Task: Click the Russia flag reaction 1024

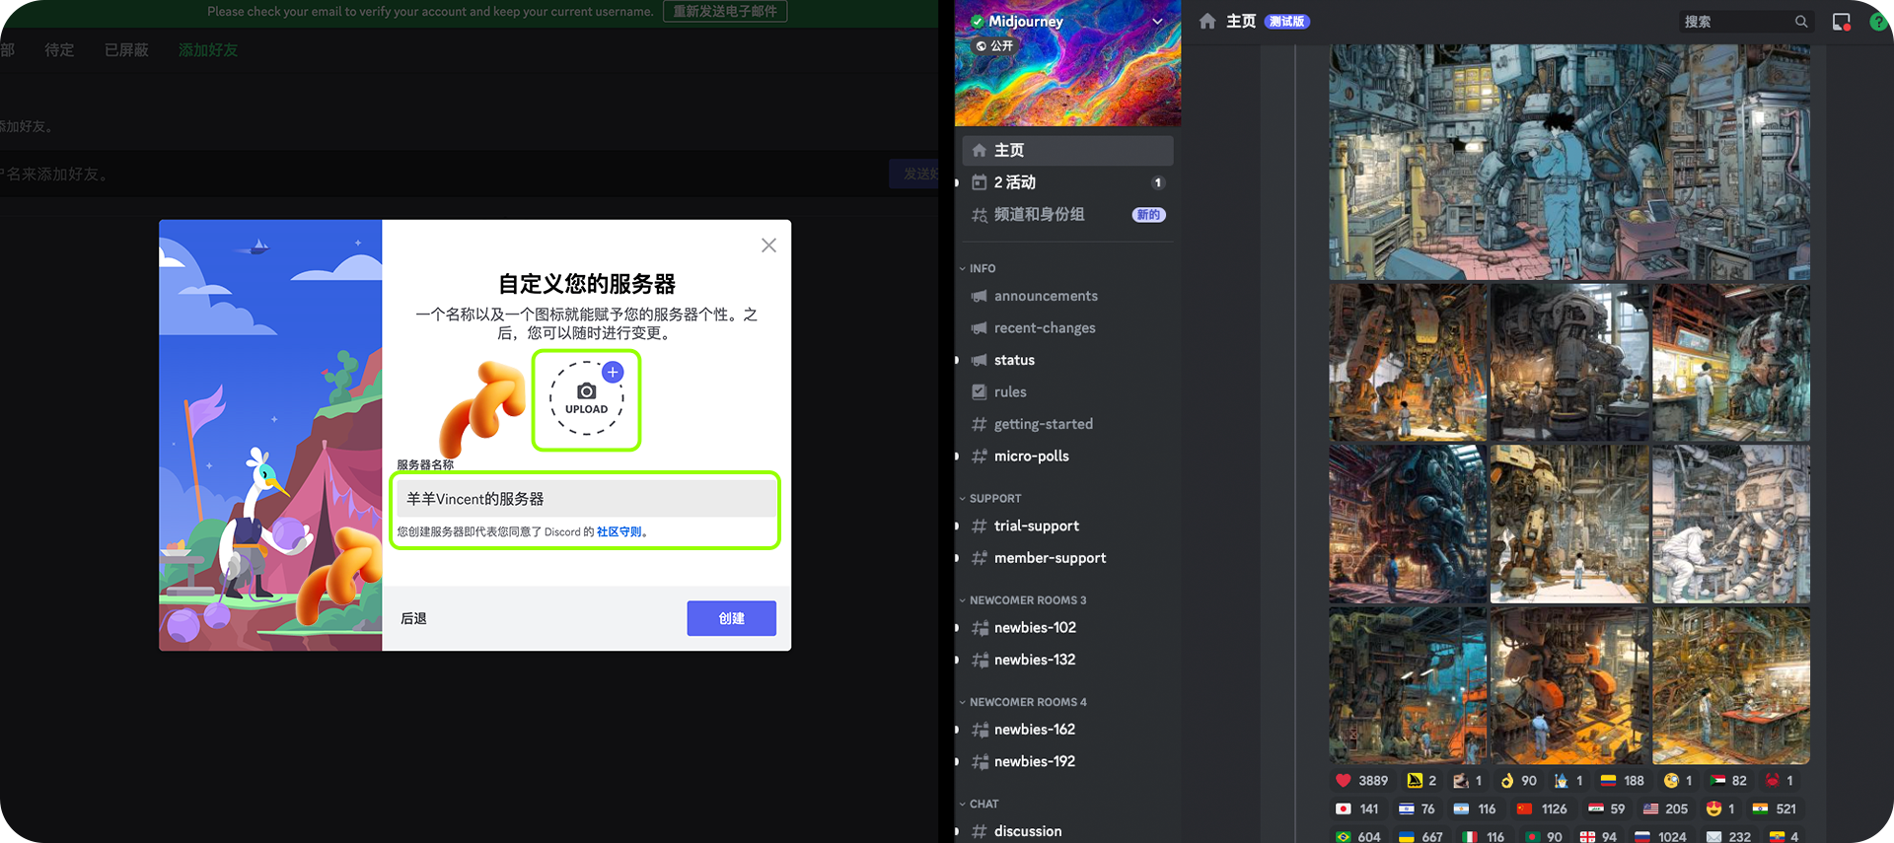Action: tap(1660, 836)
